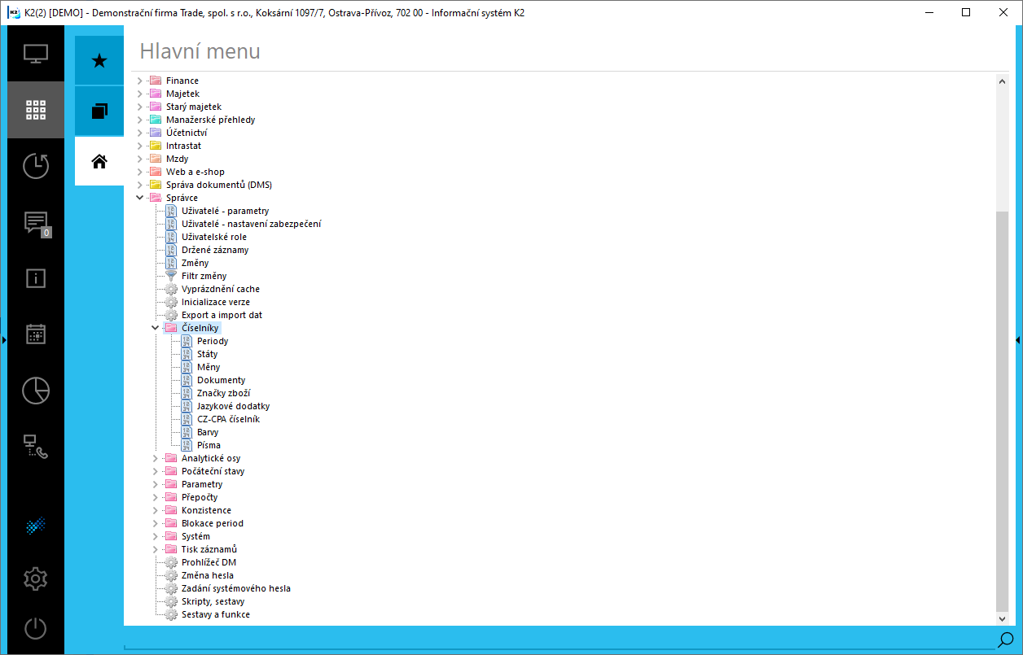The image size is (1023, 655).
Task: Open the pie chart icon in sidebar
Action: click(36, 391)
